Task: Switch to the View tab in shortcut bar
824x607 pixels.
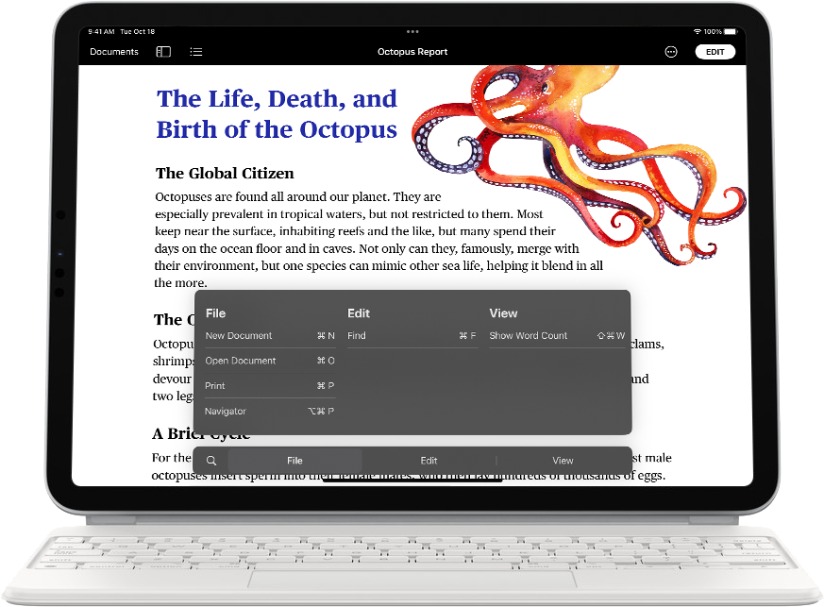Action: [x=563, y=461]
